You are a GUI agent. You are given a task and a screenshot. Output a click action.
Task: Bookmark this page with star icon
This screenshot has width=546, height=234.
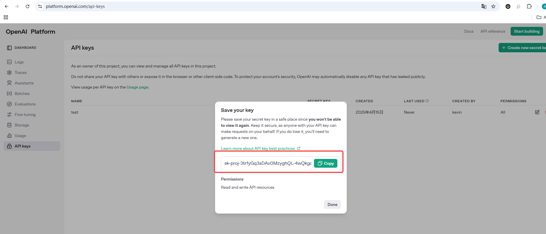pyautogui.click(x=493, y=6)
